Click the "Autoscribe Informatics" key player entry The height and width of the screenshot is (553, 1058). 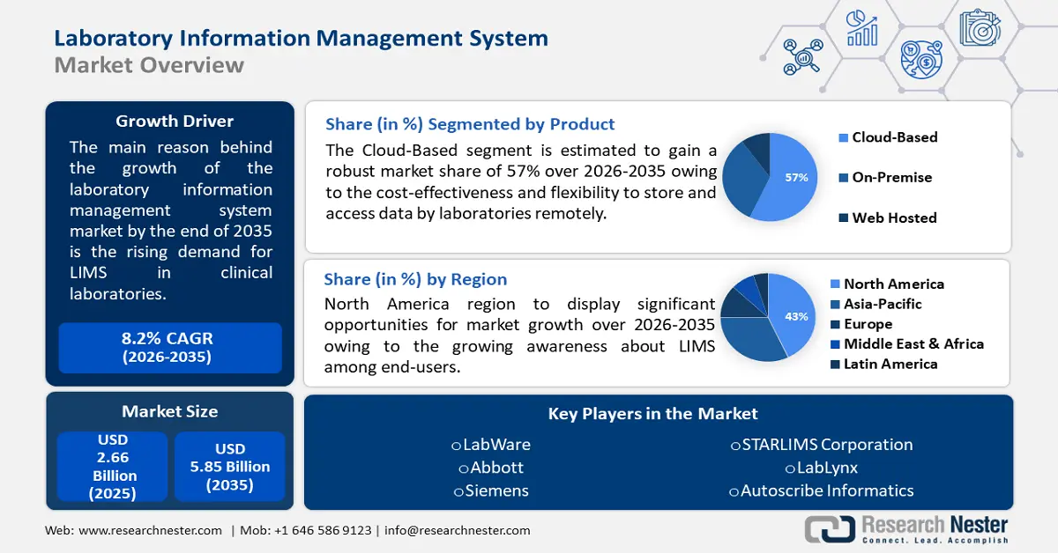tap(822, 490)
